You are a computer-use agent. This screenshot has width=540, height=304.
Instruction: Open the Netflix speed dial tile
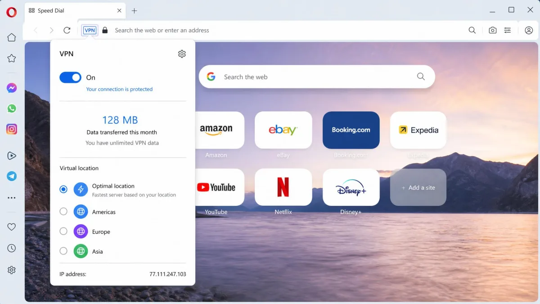pos(283,187)
